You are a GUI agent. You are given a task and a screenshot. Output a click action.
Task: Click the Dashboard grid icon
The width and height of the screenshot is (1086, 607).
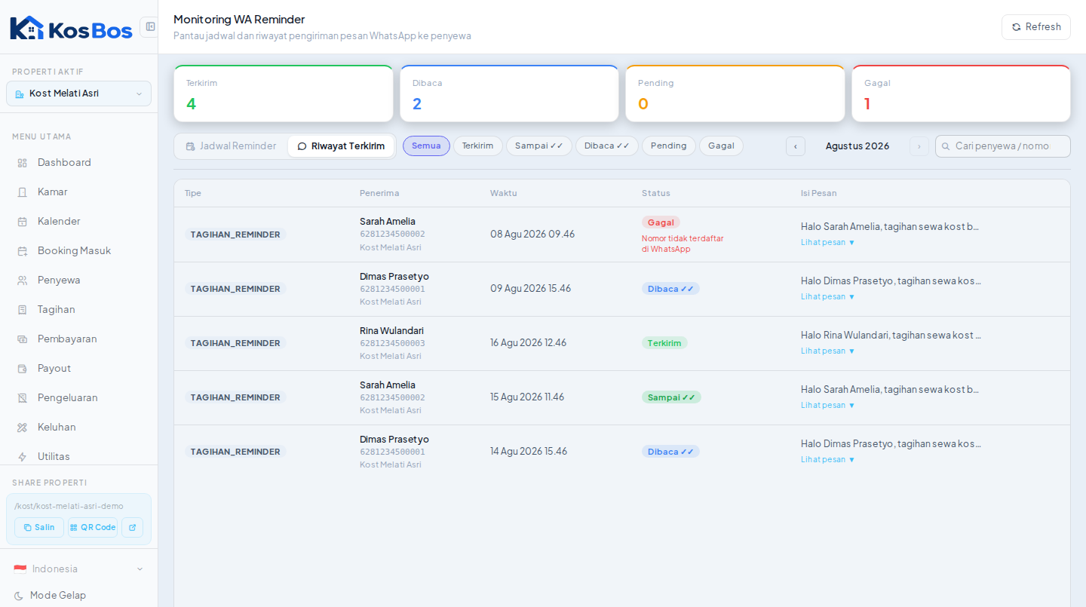click(22, 163)
